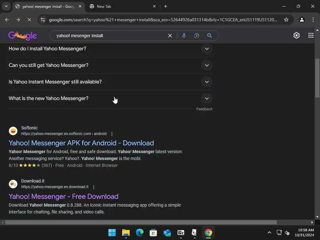
Task: Open more options for Softonic result
Action: [112, 134]
